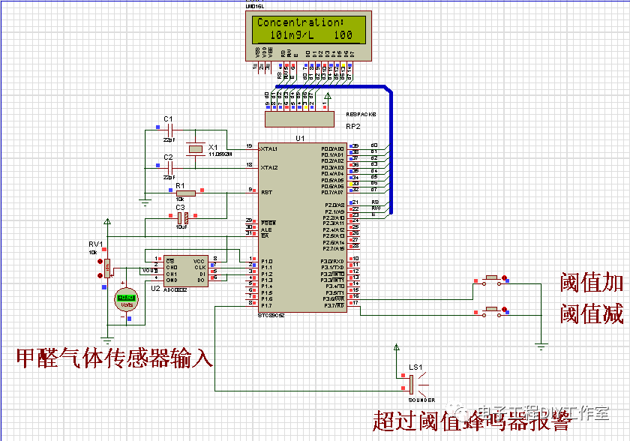The image size is (630, 441).
Task: Click the STC89C52 part name label
Action: coord(271,316)
